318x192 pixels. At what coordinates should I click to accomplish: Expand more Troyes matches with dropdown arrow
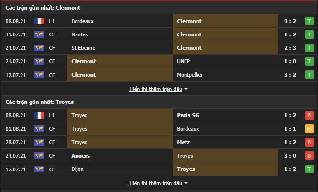click(x=186, y=183)
